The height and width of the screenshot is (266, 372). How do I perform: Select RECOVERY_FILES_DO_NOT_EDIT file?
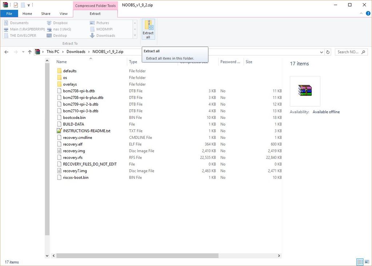tap(87, 164)
